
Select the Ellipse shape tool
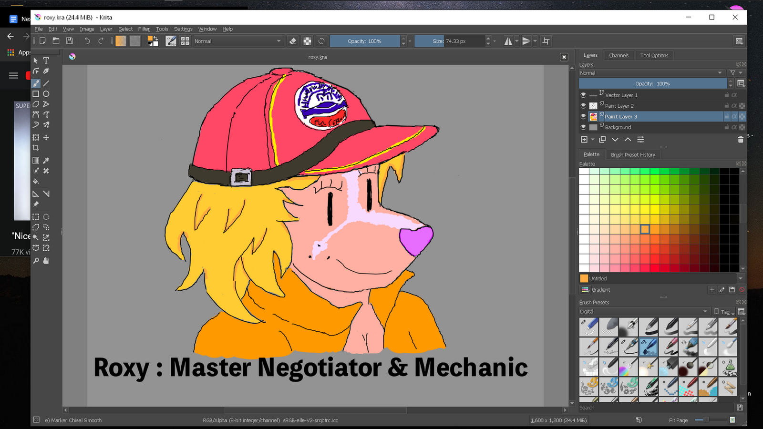point(46,94)
